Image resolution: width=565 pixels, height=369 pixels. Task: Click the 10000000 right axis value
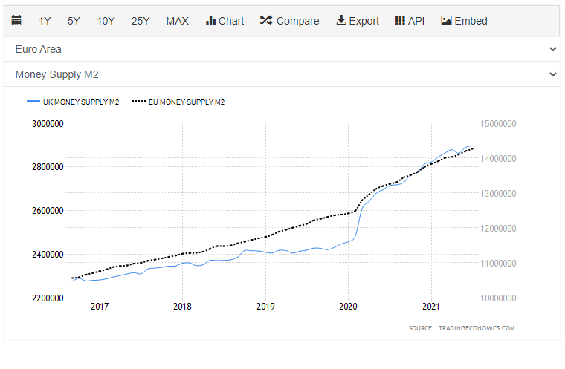point(498,298)
